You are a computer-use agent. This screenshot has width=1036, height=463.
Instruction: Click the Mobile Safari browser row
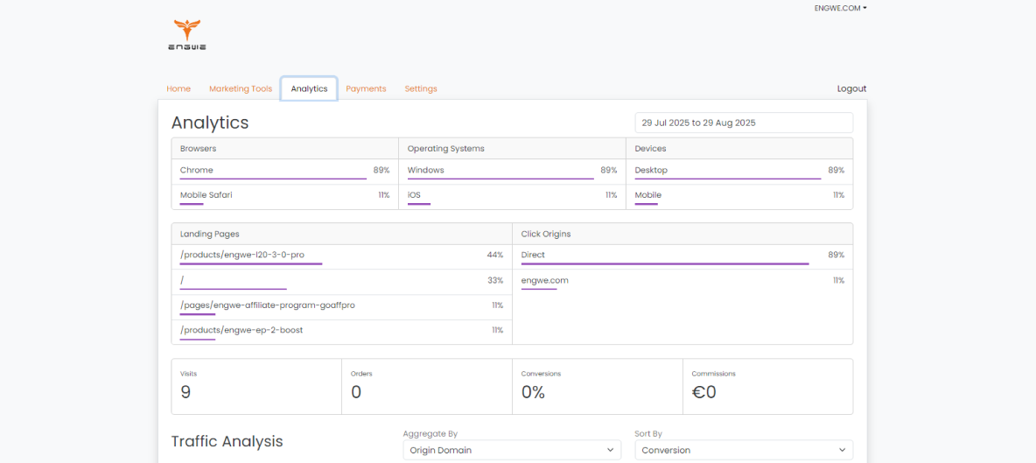(x=284, y=197)
